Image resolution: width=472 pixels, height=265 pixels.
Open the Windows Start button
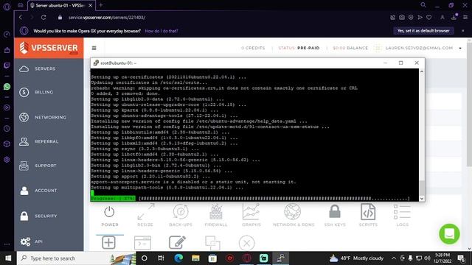8,258
